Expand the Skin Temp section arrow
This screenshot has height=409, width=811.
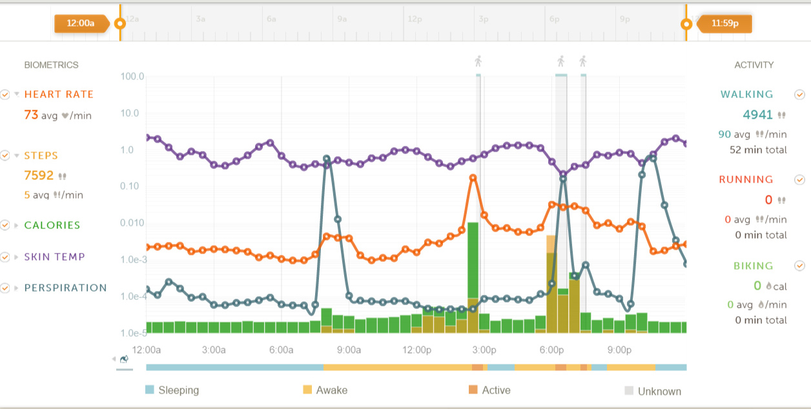click(17, 257)
